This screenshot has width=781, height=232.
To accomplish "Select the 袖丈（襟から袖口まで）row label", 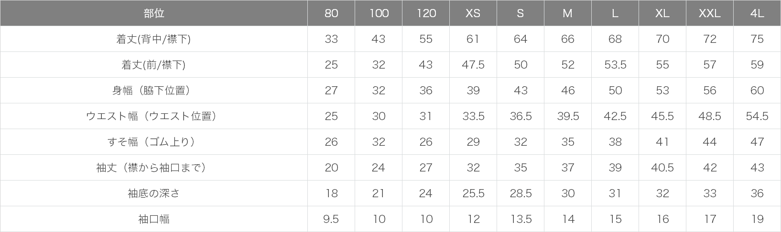I will [x=153, y=168].
